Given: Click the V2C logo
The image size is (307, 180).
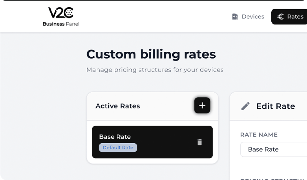Looking at the screenshot, I should (61, 13).
